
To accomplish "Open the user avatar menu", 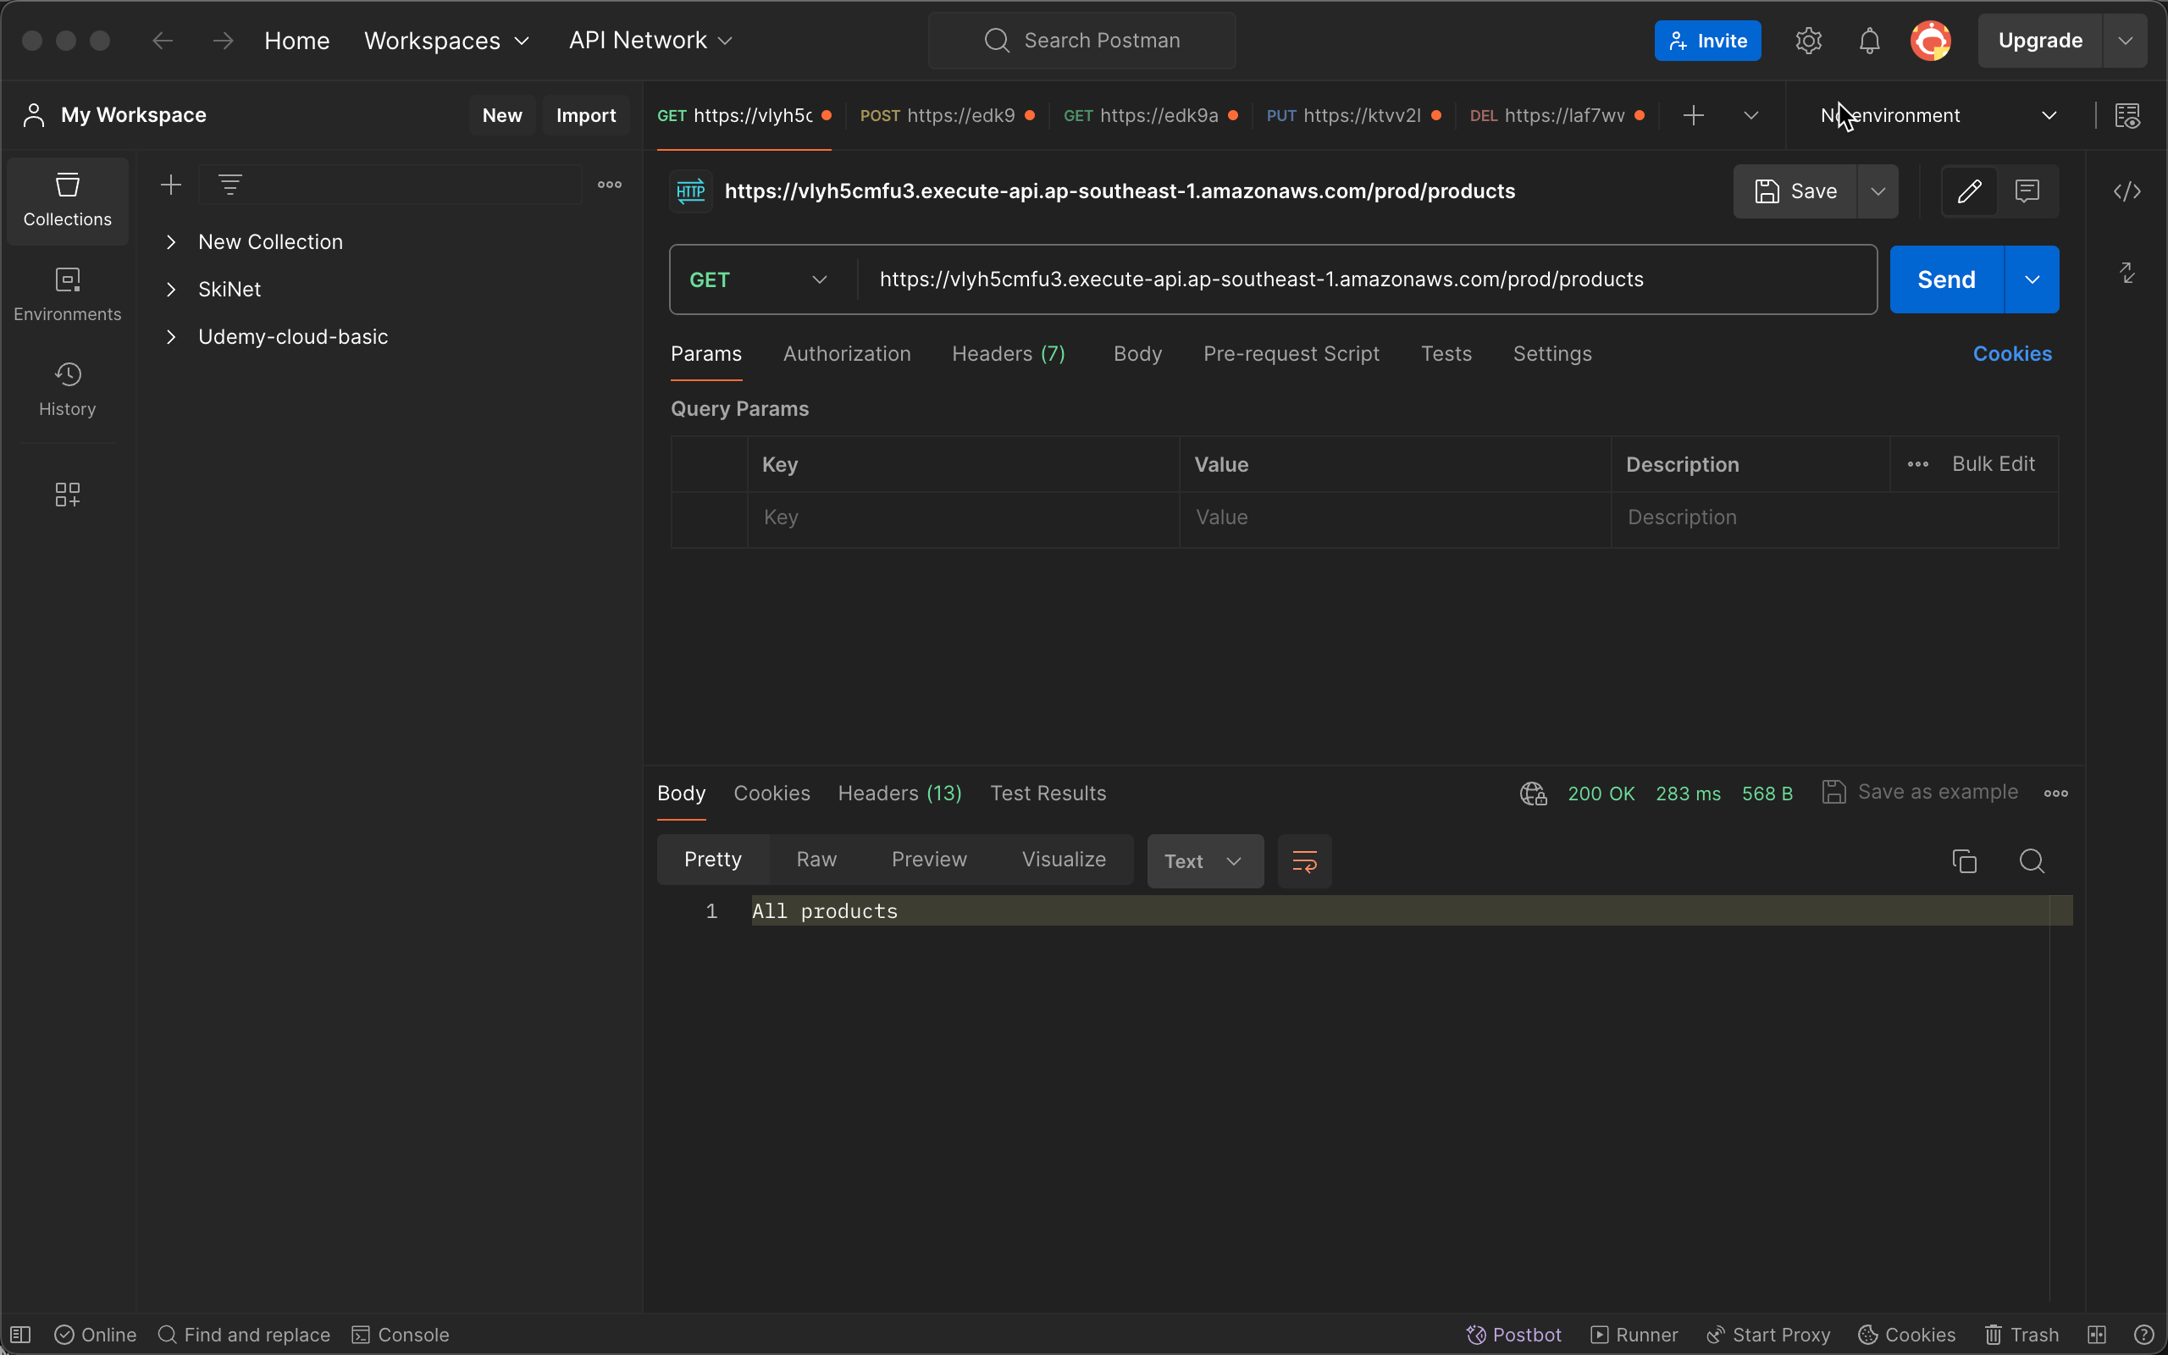I will pos(1931,41).
